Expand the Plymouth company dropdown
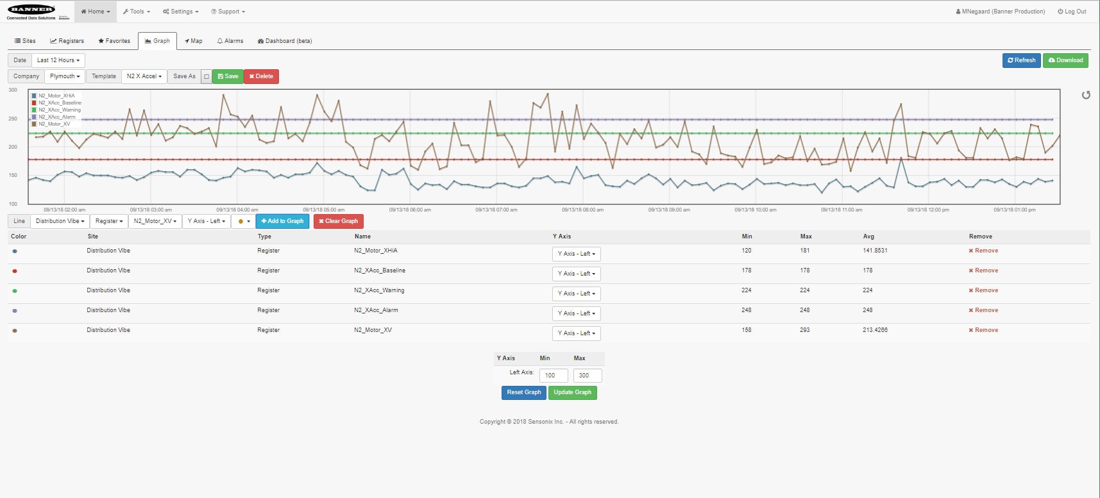This screenshot has height=498, width=1100. [x=65, y=76]
